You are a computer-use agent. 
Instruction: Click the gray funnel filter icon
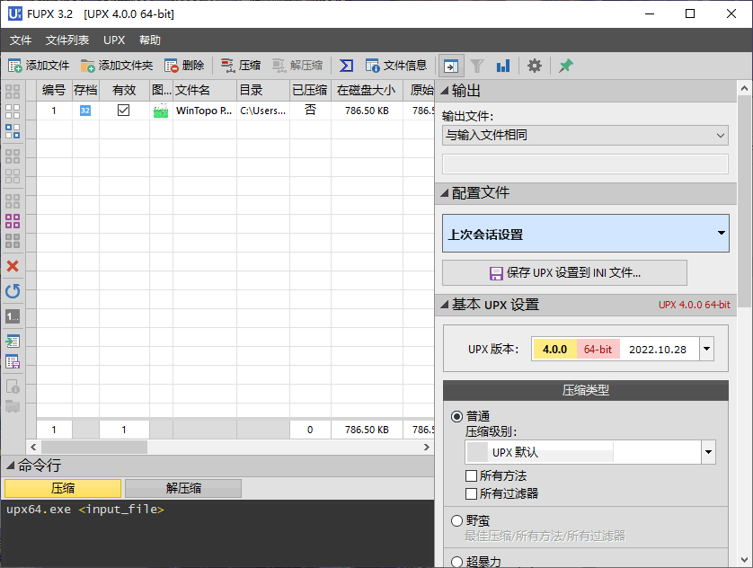tap(477, 66)
